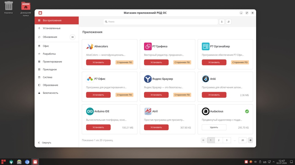The image size is (295, 165).
Task: Jump to page 20
Action: pyautogui.click(x=243, y=140)
